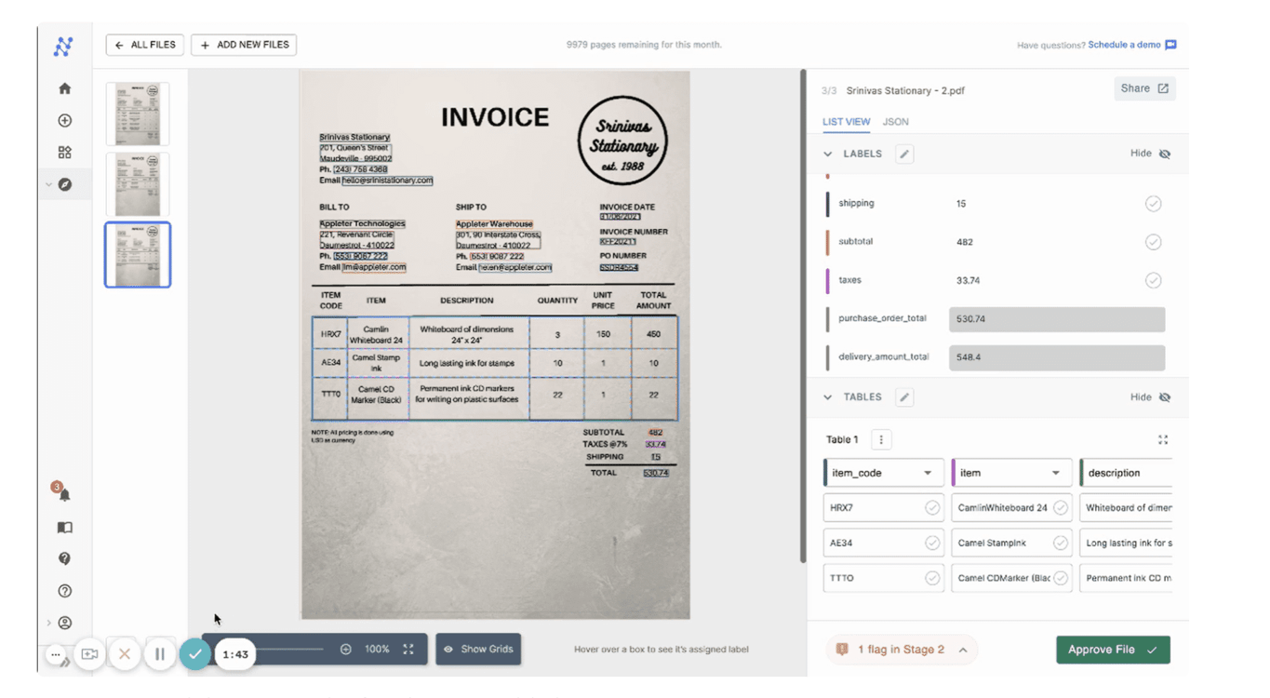Switch to the JSON tab
This screenshot has height=698, width=1270.
pyautogui.click(x=895, y=121)
